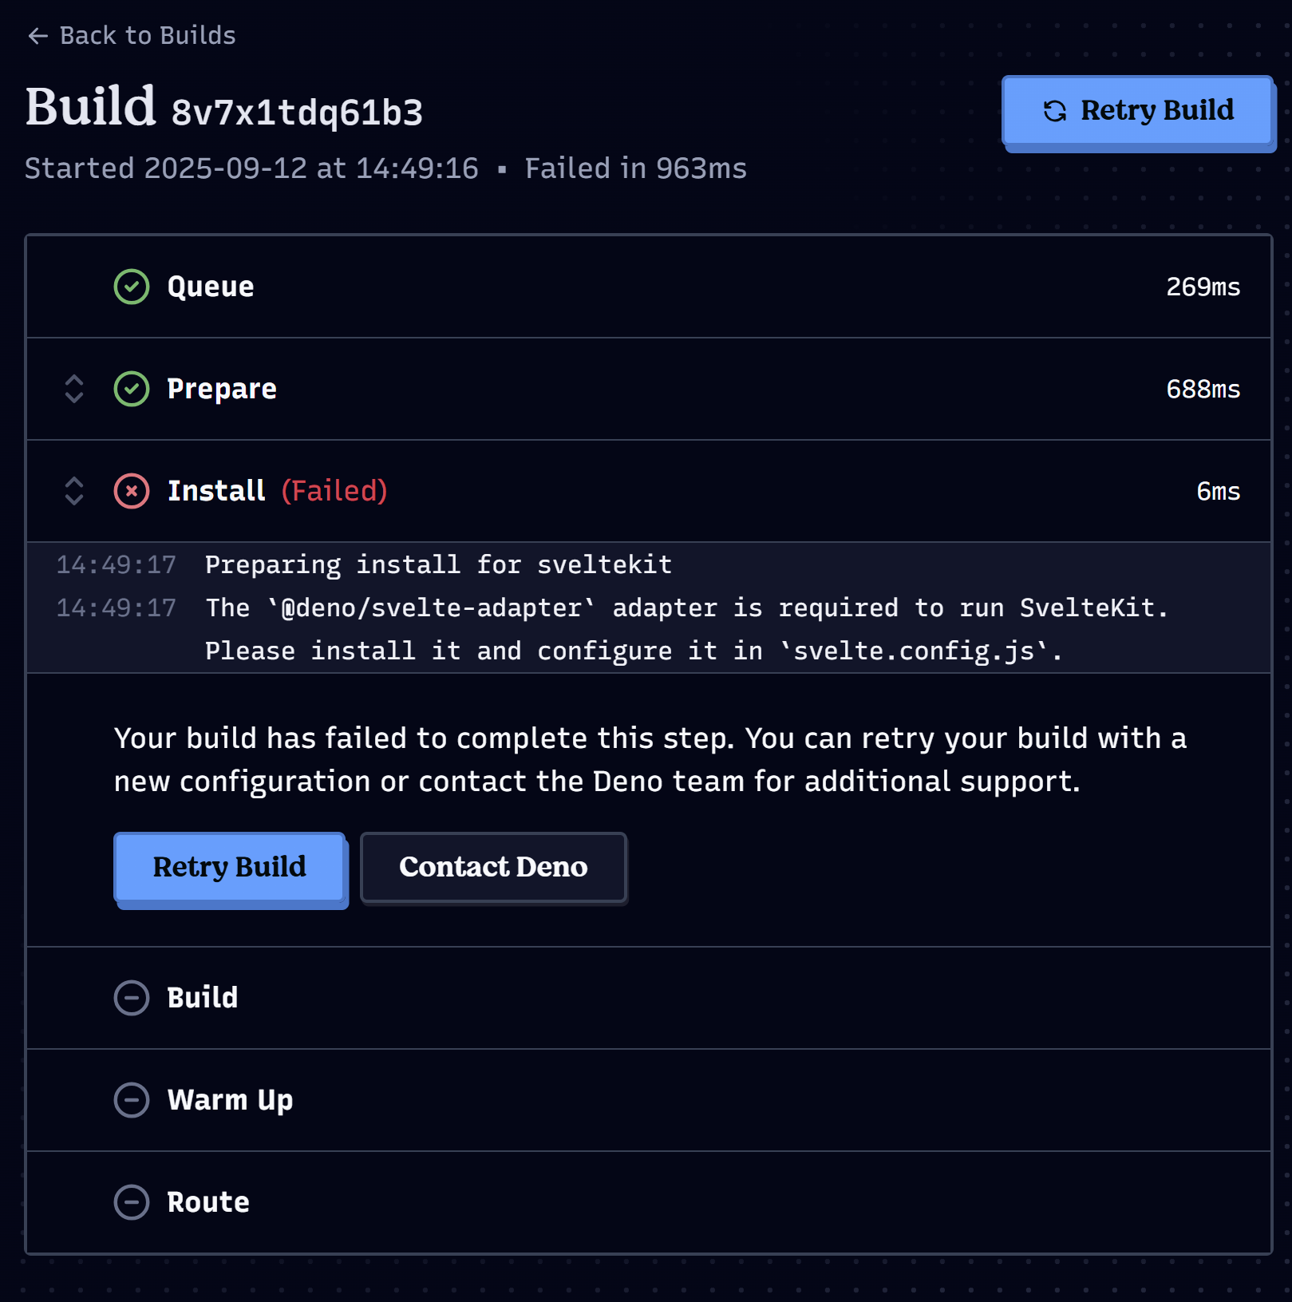
Task: Click the skipped status icon beside Build
Action: coord(132,998)
